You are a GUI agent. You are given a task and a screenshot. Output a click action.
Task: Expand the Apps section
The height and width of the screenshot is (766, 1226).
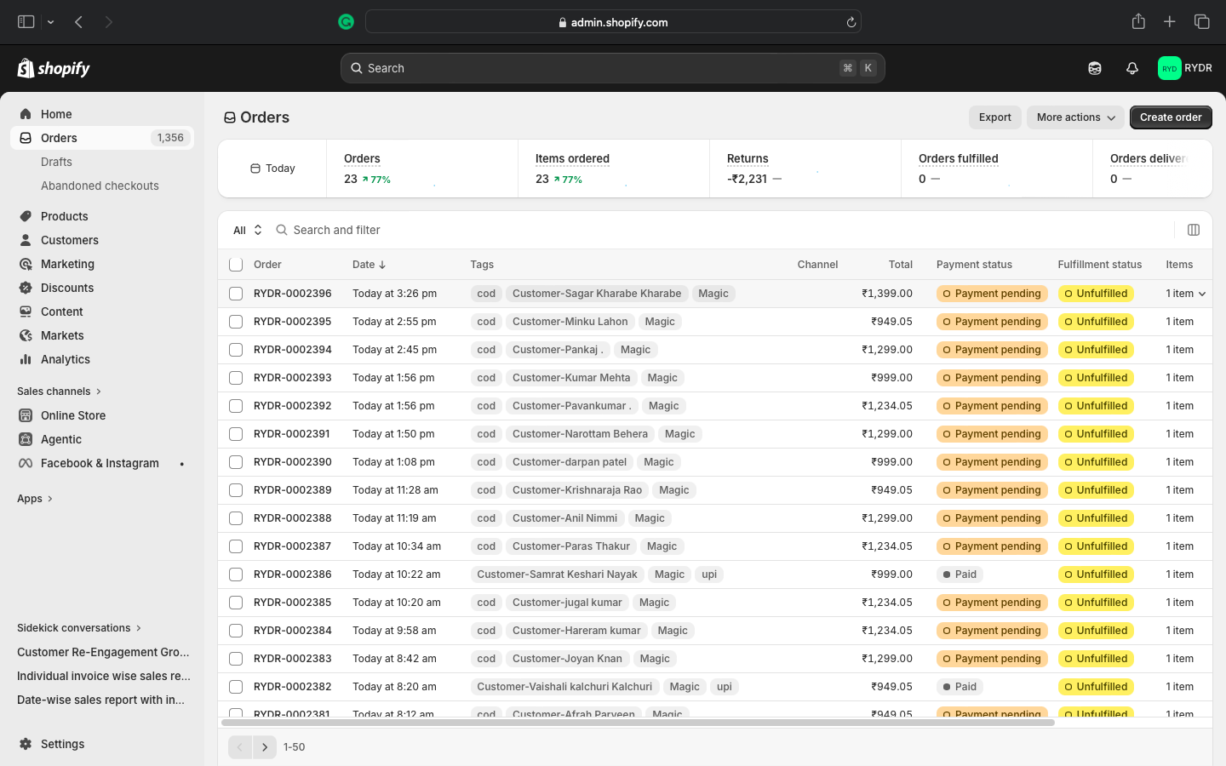[x=35, y=499]
